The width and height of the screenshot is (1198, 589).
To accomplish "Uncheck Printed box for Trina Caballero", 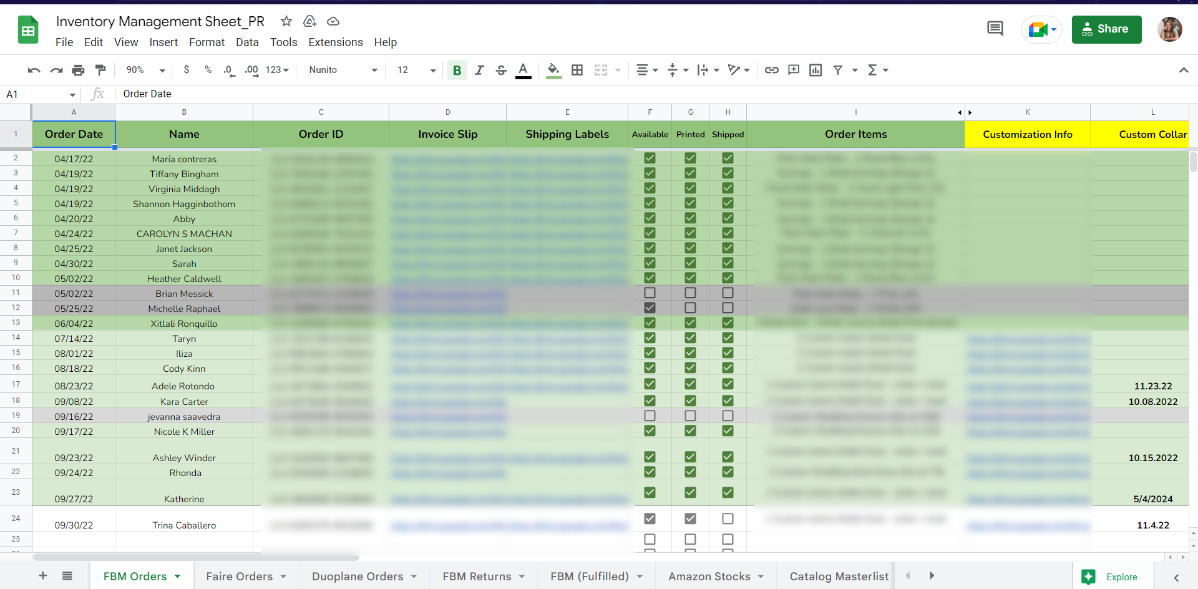I will (x=690, y=518).
